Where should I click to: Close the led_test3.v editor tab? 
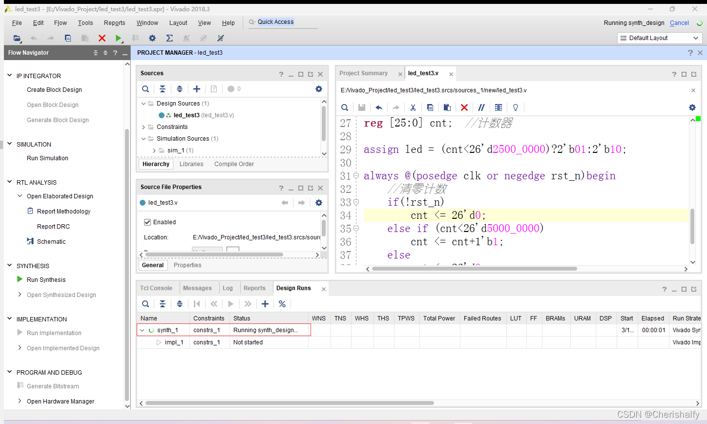click(451, 74)
